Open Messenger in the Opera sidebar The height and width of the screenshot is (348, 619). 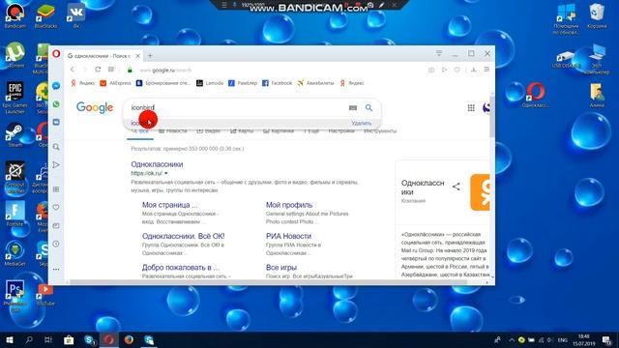tap(56, 86)
